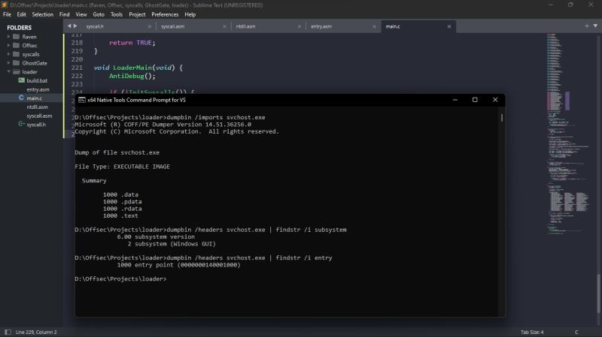This screenshot has width=602, height=337.
Task: Click the FOLDERS sidebar heading
Action: (x=20, y=28)
